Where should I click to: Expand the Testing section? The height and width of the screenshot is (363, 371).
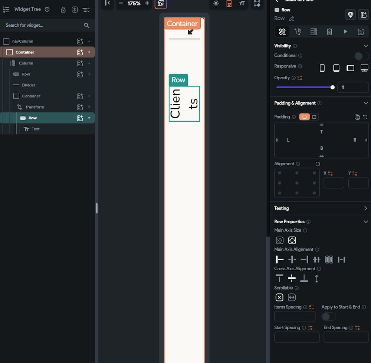pyautogui.click(x=365, y=208)
